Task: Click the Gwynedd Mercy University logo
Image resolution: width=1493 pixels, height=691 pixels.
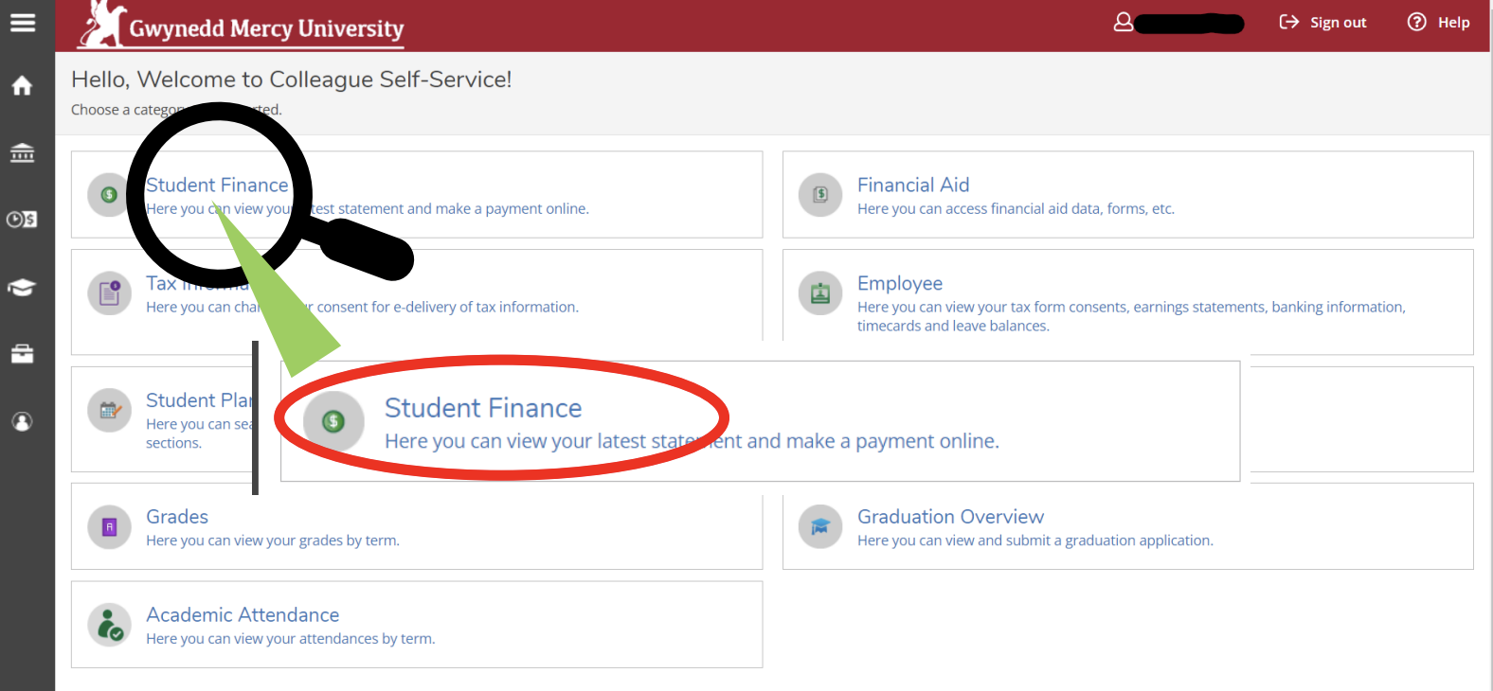Action: coord(243,26)
